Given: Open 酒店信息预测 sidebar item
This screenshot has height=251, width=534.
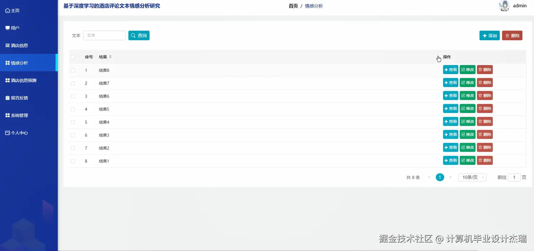Looking at the screenshot, I should coord(29,80).
